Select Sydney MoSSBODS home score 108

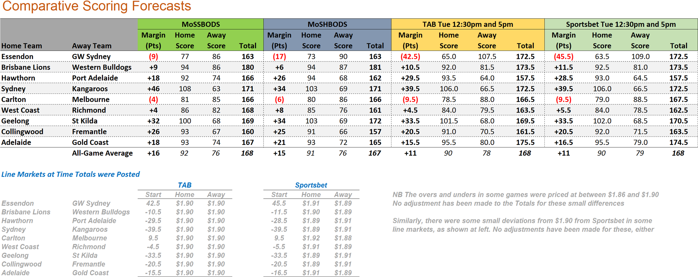[x=185, y=89]
